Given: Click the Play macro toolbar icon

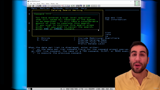Looking at the screenshot, I should point(65,6).
